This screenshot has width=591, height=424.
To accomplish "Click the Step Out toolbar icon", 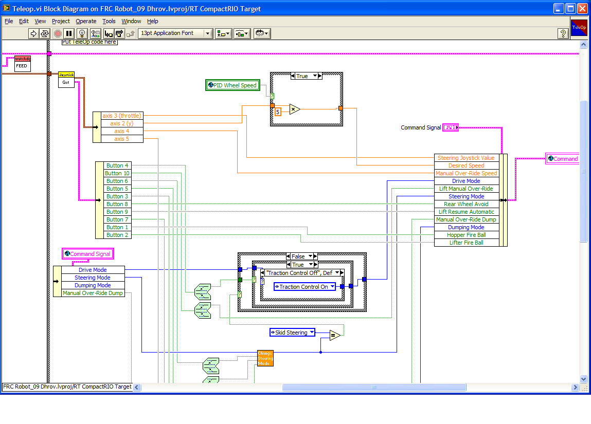I will [131, 33].
